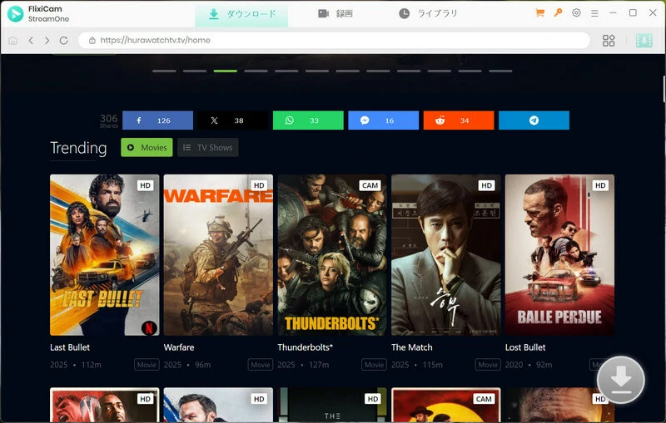Open the ライブラリ tab
Image resolution: width=666 pixels, height=423 pixels.
(428, 14)
